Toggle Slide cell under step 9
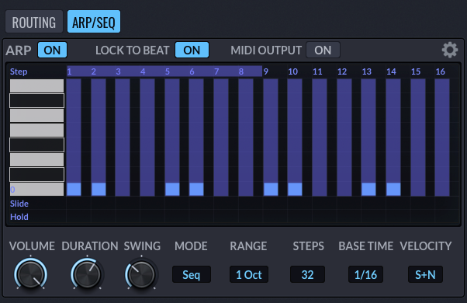Screen dimensions: 467x303 click(x=275, y=204)
